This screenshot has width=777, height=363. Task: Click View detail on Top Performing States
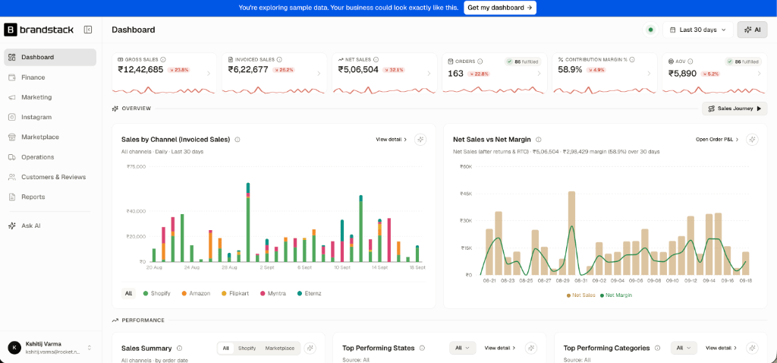pos(500,348)
